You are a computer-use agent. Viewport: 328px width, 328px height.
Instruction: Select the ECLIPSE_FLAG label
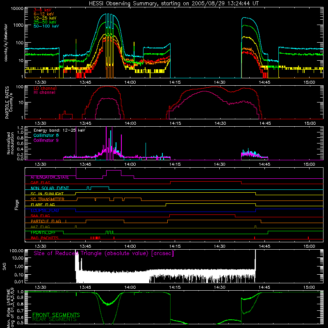tap(45, 210)
